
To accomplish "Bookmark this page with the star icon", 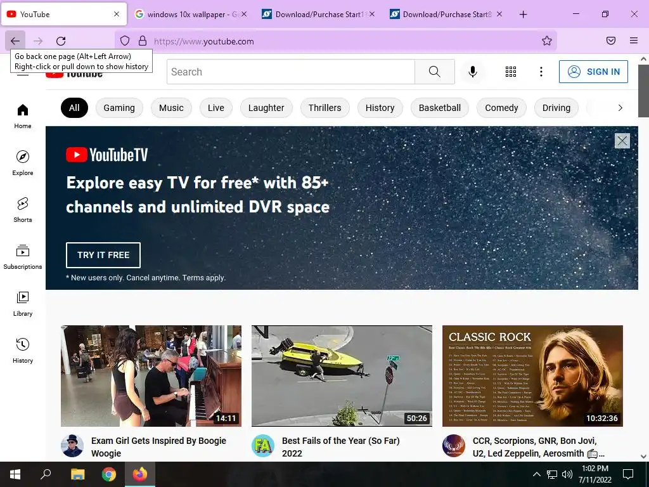I will pos(547,41).
